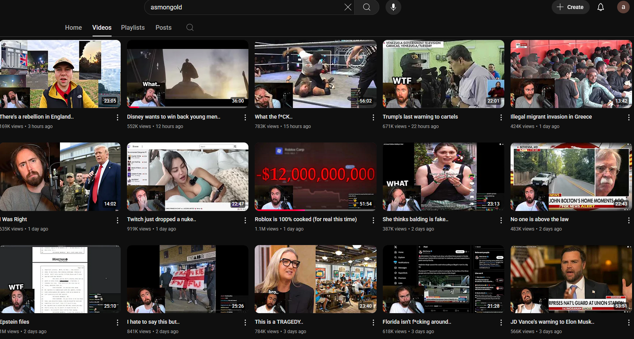634x339 pixels.
Task: Open 'Illegal migrant invasion in Greece' title link
Action: [551, 117]
